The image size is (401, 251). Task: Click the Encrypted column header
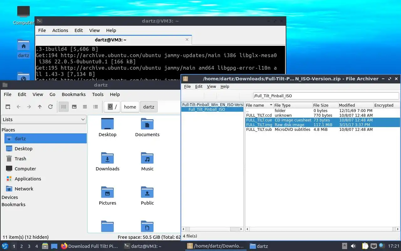pos(387,105)
